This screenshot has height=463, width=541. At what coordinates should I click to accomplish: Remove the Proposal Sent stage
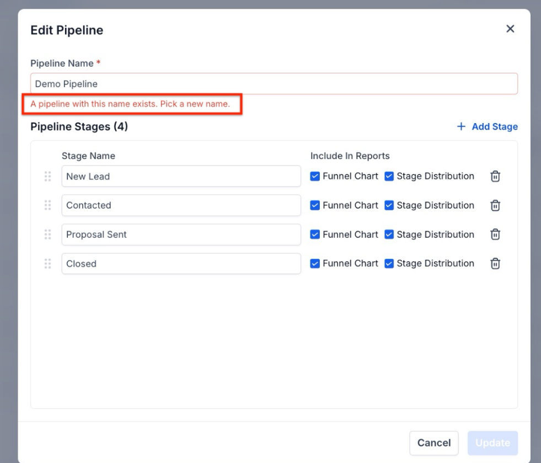coord(495,235)
